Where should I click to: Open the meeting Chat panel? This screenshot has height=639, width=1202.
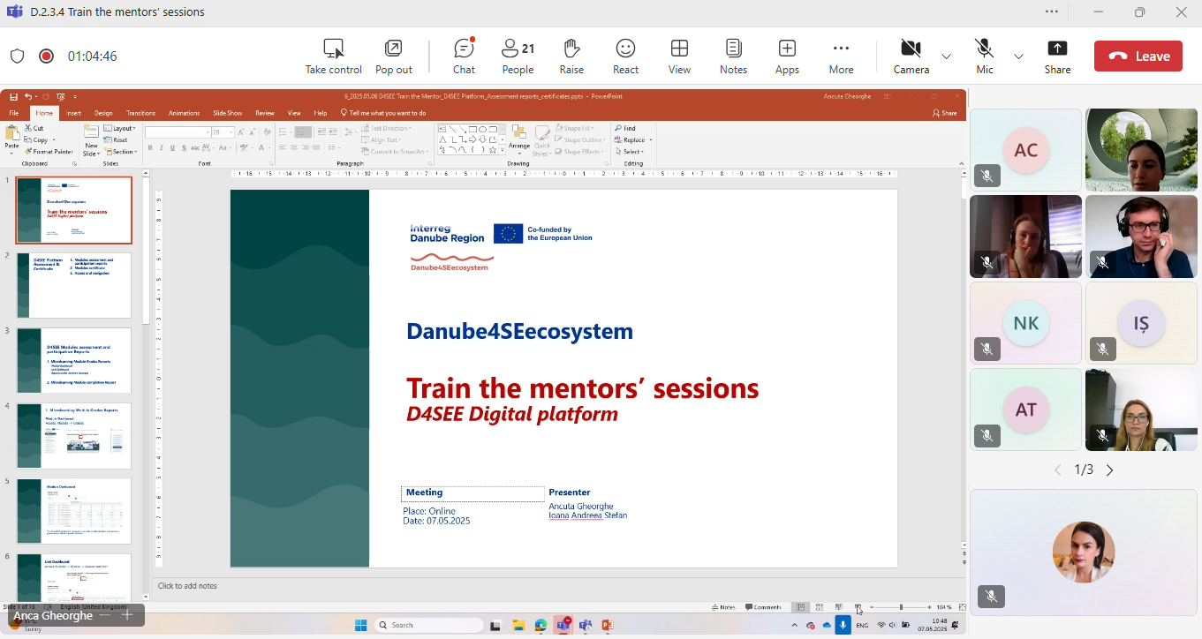[464, 56]
